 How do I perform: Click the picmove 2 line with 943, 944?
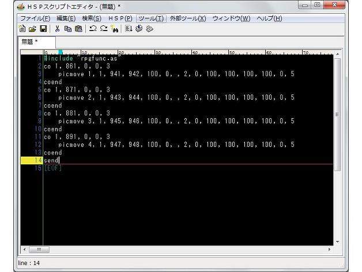(176, 97)
